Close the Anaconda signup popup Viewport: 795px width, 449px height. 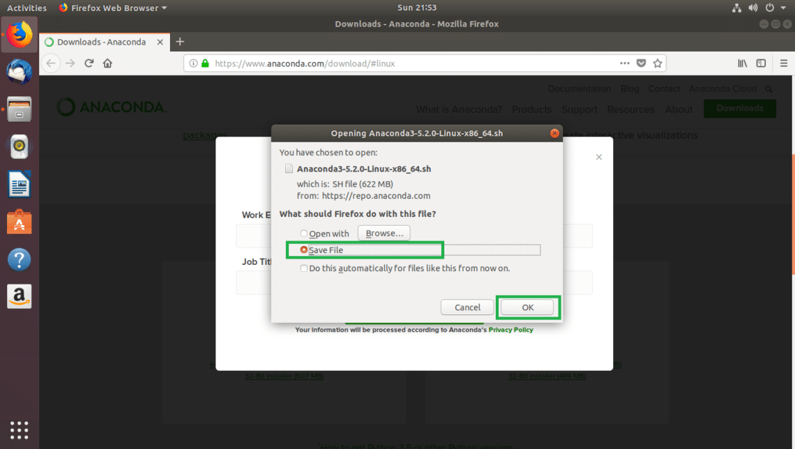[x=599, y=157]
